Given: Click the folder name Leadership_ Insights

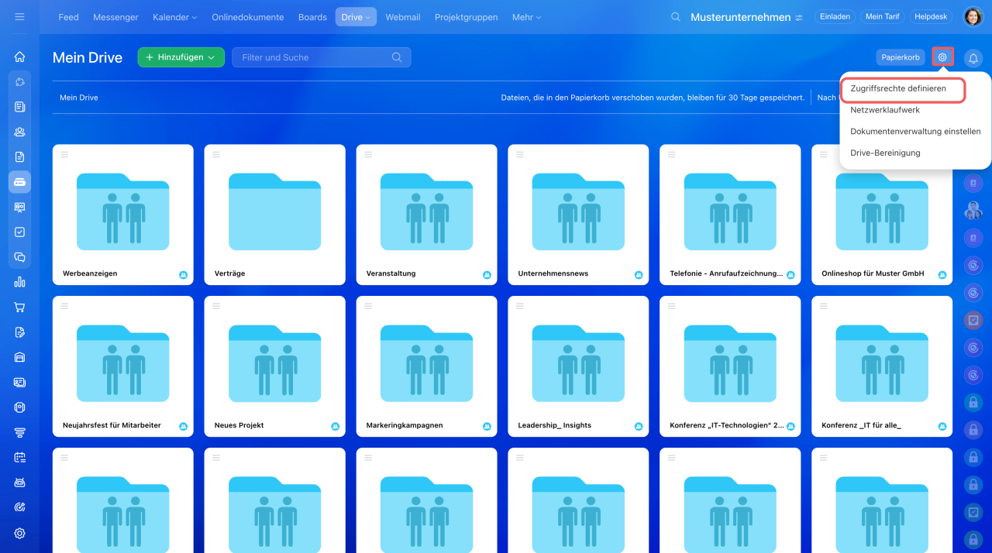Looking at the screenshot, I should [x=555, y=425].
